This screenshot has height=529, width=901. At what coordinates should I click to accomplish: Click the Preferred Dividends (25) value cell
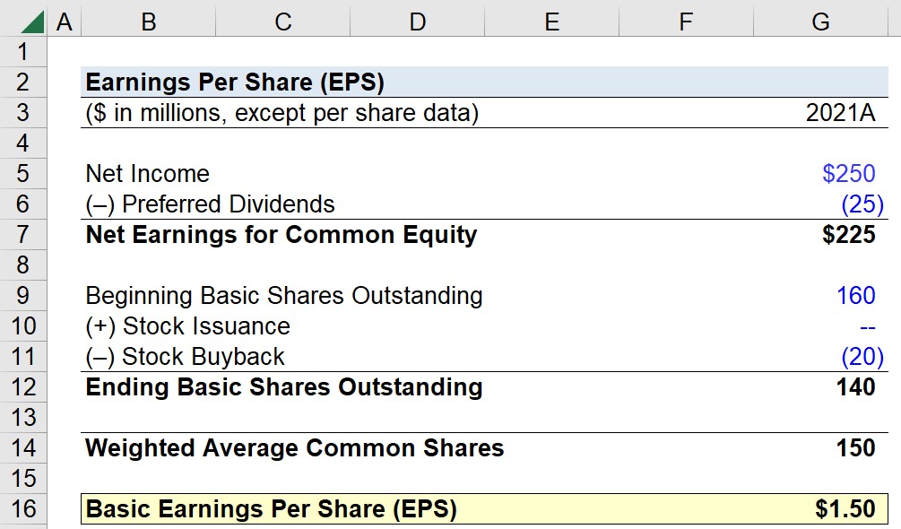tap(820, 204)
